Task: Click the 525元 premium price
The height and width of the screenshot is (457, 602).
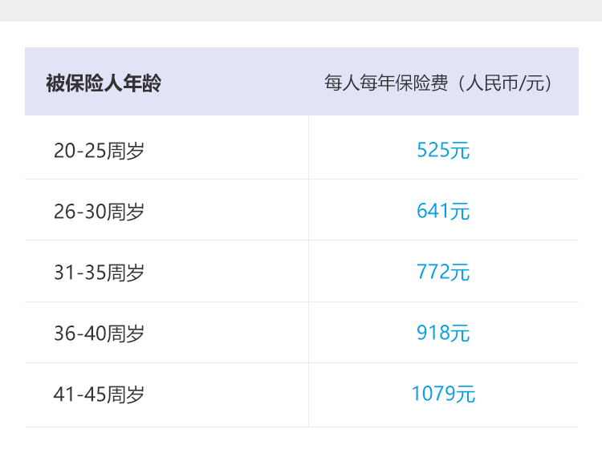Action: click(x=443, y=150)
